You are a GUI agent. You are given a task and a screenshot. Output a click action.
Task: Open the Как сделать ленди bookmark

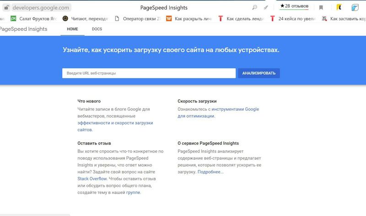pyautogui.click(x=245, y=19)
